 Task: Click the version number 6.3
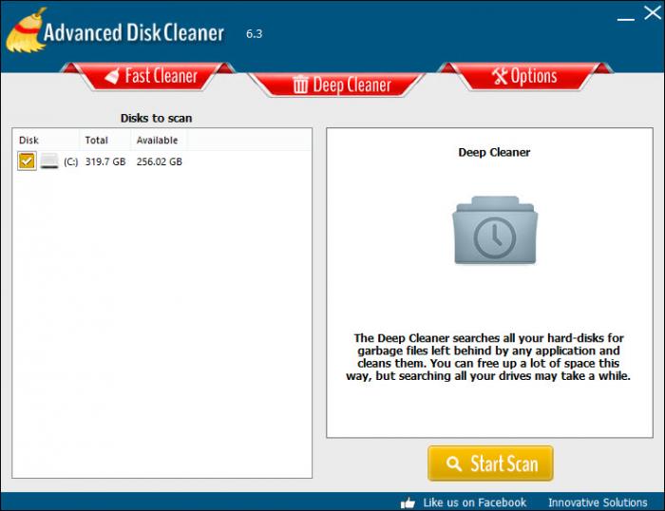(x=254, y=34)
